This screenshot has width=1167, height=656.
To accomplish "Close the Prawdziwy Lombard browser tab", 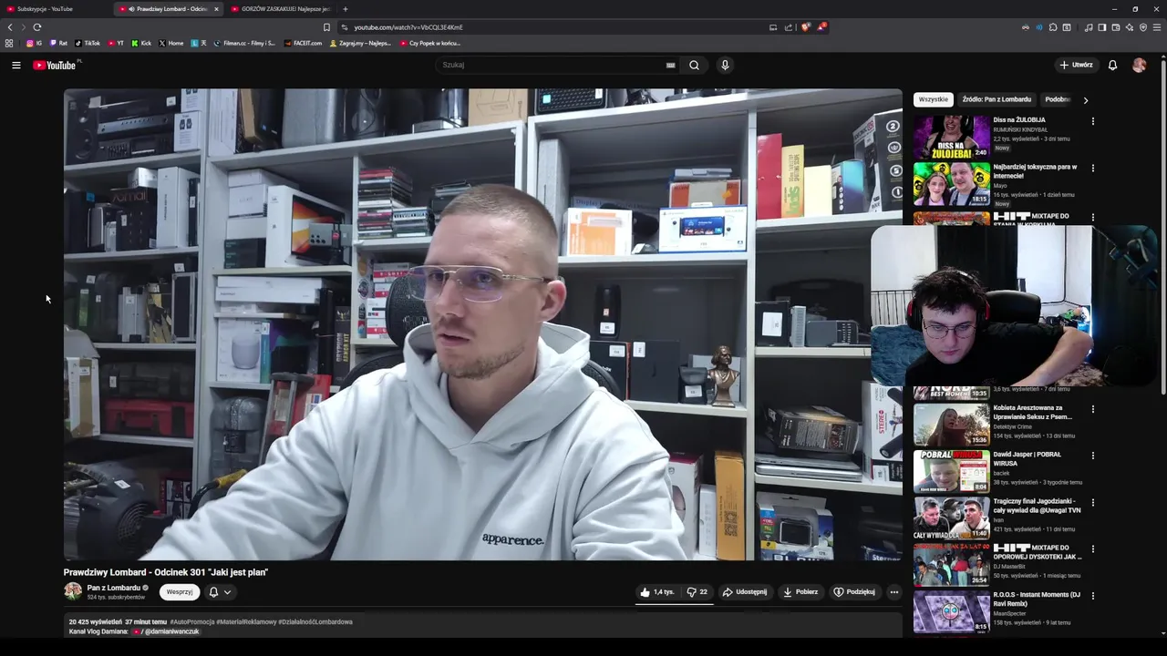I will 216,9.
